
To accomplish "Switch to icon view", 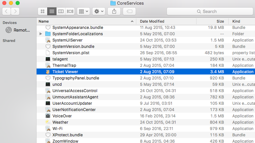I will (x=43, y=11).
